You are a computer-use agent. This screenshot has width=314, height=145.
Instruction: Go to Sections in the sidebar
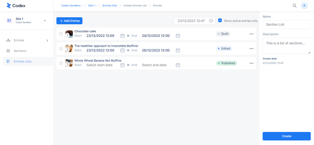[20, 51]
